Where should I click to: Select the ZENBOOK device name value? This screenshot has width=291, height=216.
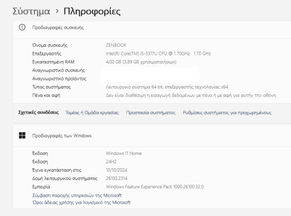click(x=116, y=45)
